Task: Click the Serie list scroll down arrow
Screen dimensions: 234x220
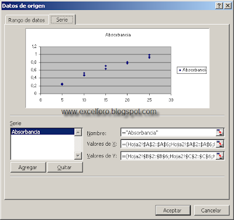Action: (x=78, y=156)
